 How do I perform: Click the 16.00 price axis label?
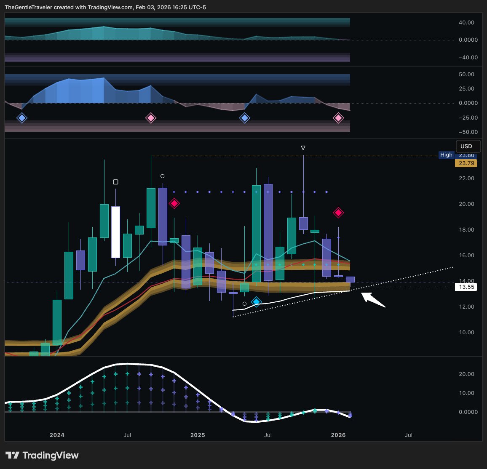(x=466, y=256)
